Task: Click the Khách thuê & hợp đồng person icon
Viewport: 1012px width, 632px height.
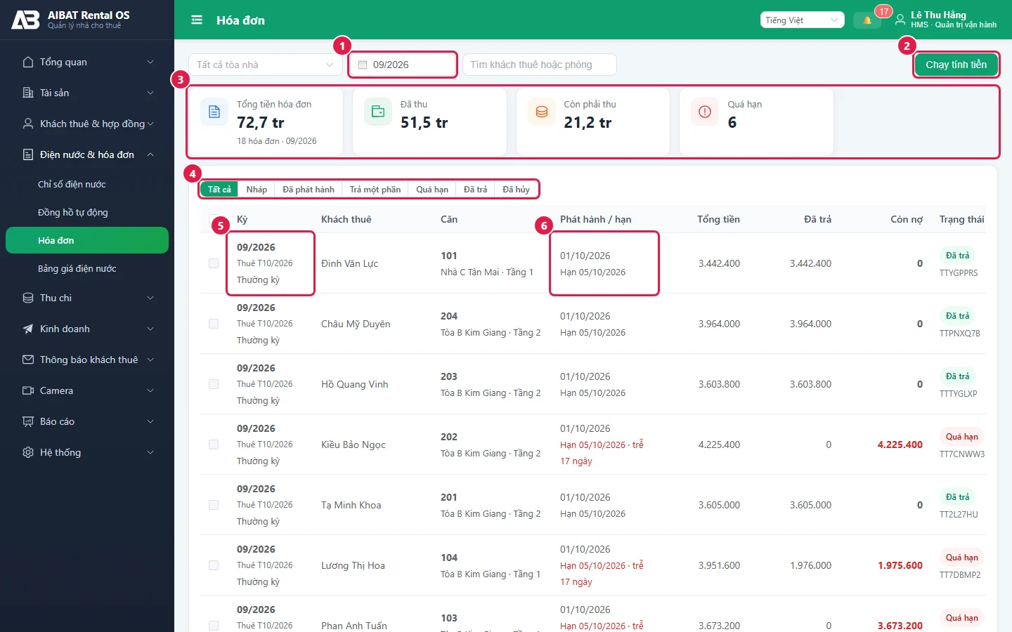Action: (28, 124)
